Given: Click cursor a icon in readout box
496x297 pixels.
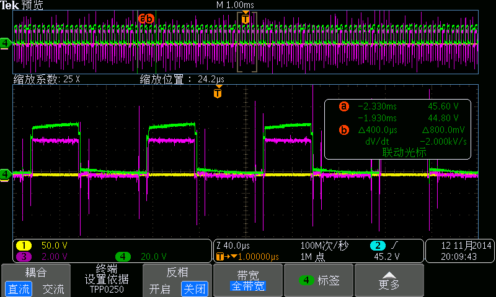Looking at the screenshot, I should (344, 106).
